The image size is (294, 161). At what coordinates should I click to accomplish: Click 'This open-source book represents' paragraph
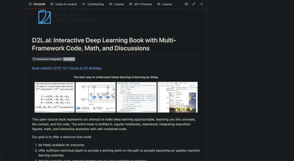coord(114,124)
